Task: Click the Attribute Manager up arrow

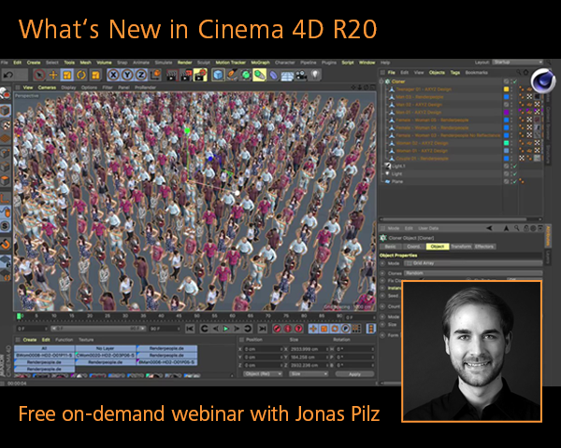Action: click(x=506, y=228)
